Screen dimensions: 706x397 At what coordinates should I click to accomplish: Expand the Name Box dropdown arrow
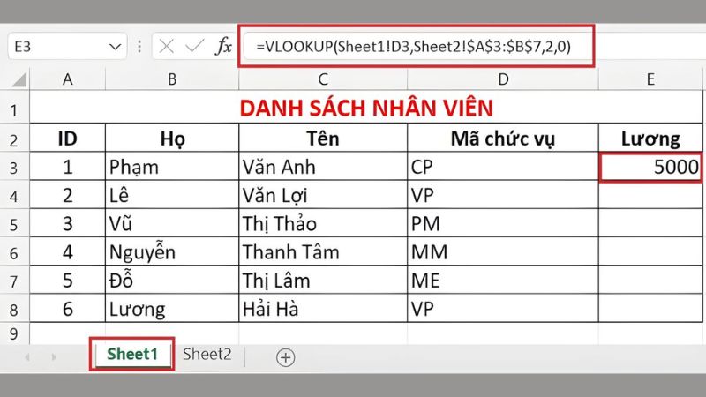click(116, 47)
